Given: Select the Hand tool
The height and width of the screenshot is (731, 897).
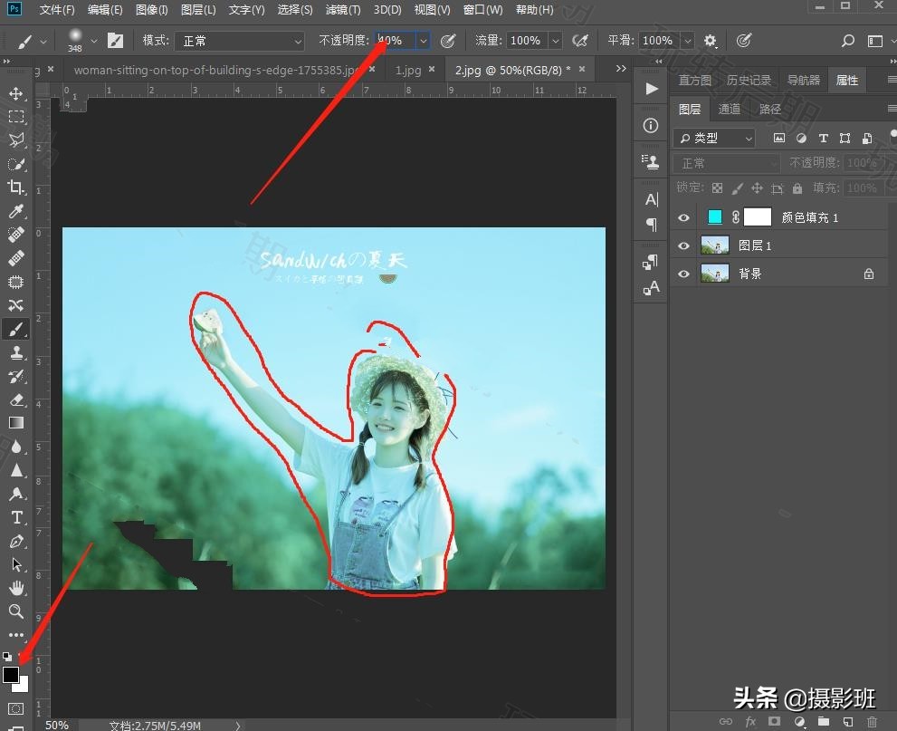Looking at the screenshot, I should click(x=16, y=588).
